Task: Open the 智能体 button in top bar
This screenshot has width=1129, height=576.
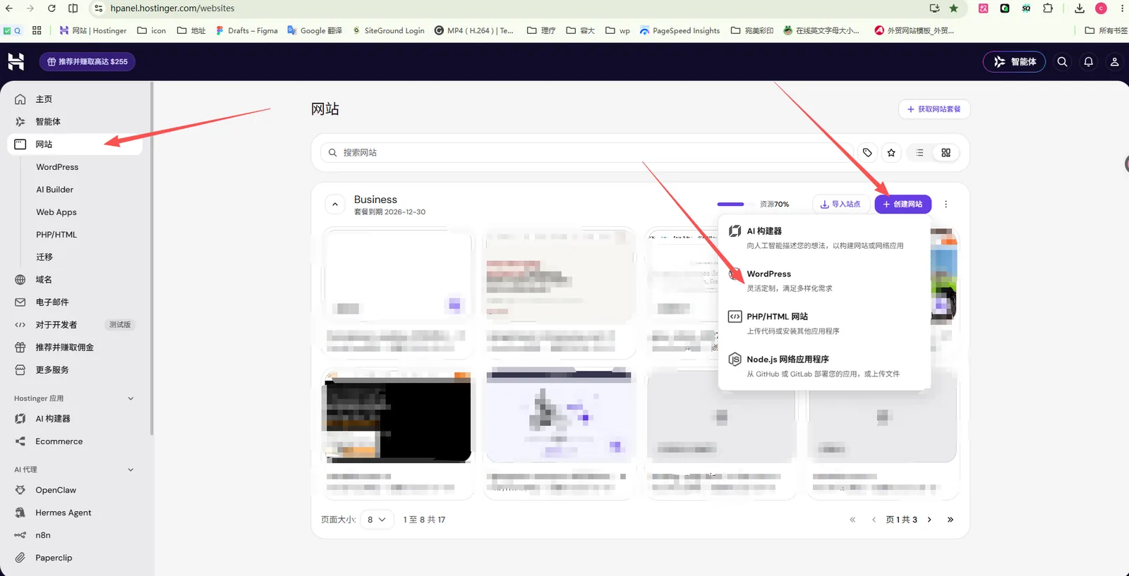Action: click(x=1014, y=62)
